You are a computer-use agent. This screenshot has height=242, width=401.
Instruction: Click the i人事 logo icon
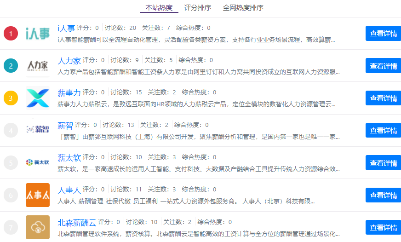pyautogui.click(x=38, y=34)
